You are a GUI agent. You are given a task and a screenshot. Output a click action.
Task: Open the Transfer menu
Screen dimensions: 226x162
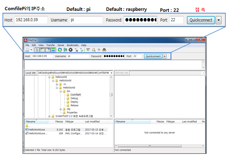coord(50,45)
